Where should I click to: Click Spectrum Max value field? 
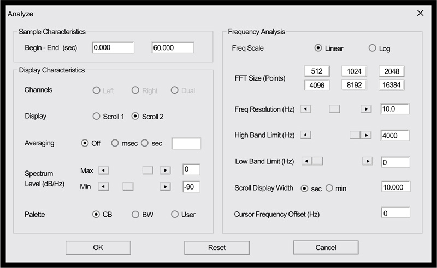pyautogui.click(x=191, y=169)
